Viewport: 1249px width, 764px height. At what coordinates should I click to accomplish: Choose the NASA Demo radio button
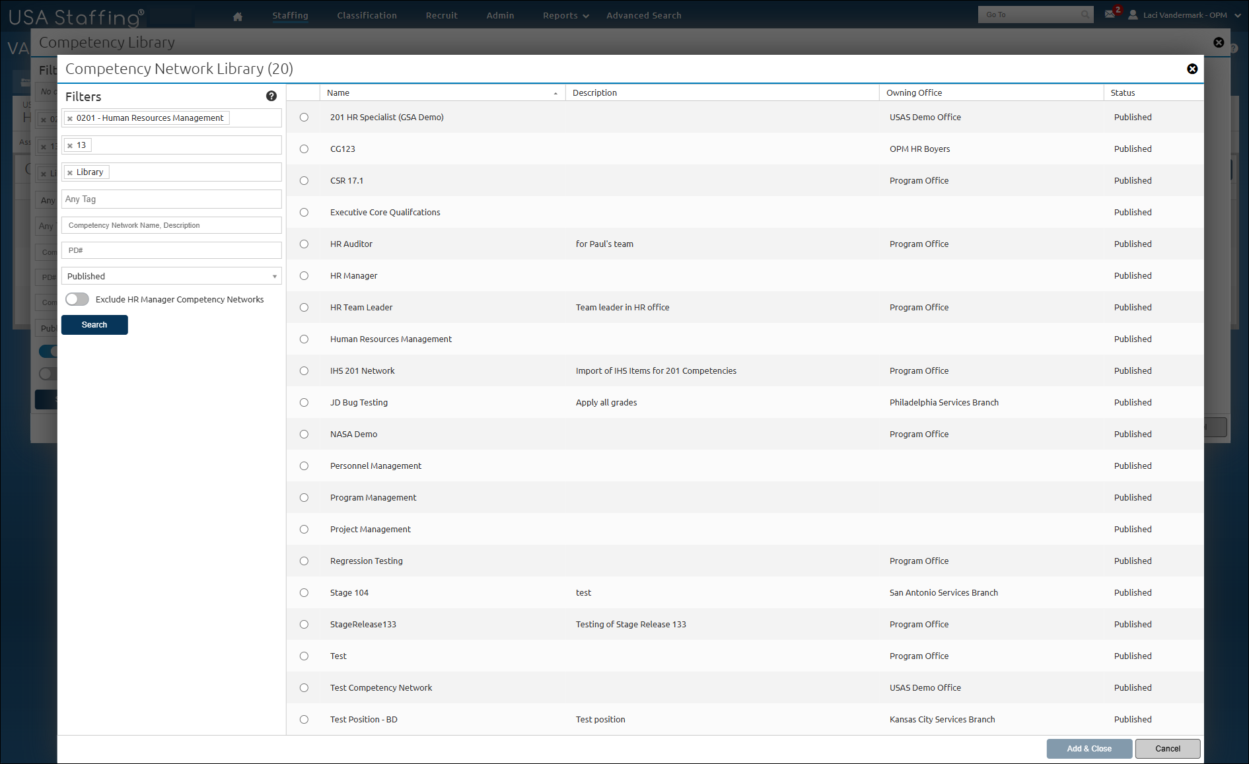click(x=304, y=434)
